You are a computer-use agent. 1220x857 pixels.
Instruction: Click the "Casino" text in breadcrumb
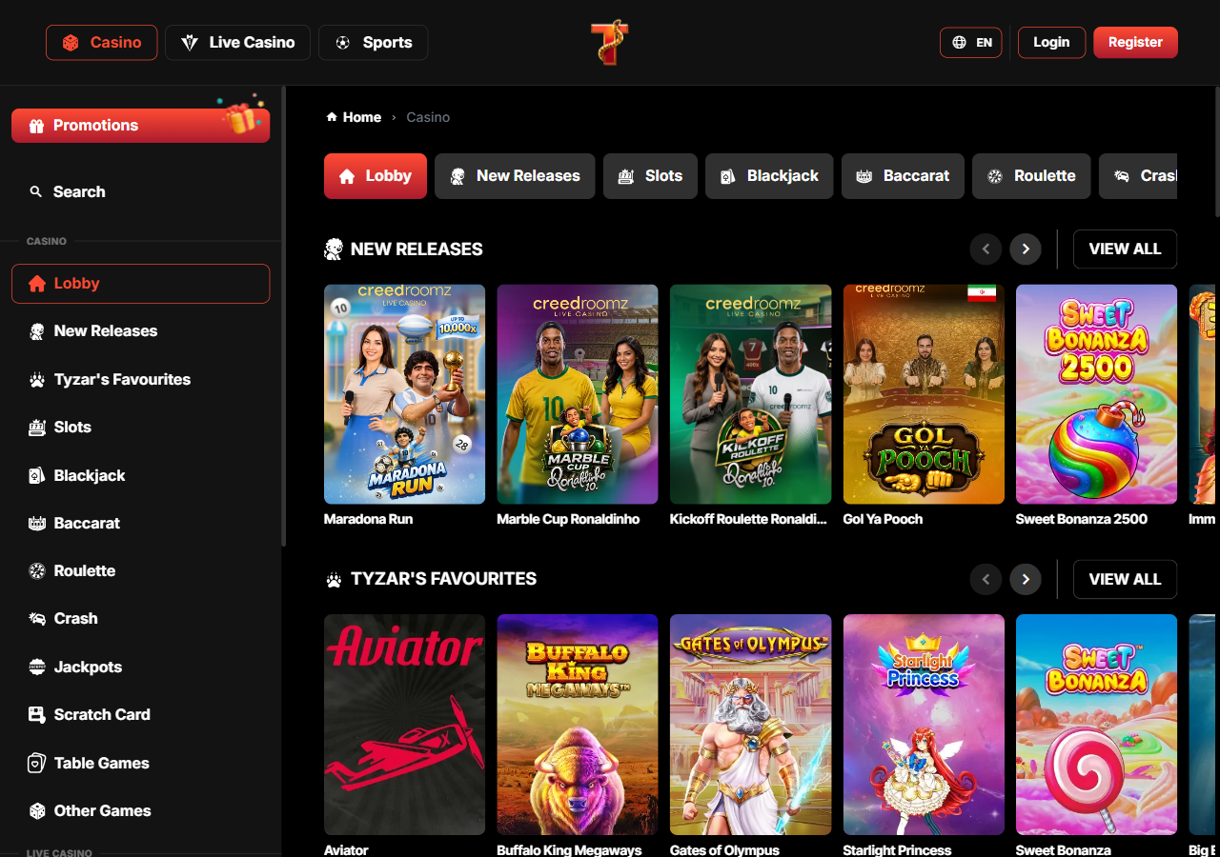pos(428,117)
